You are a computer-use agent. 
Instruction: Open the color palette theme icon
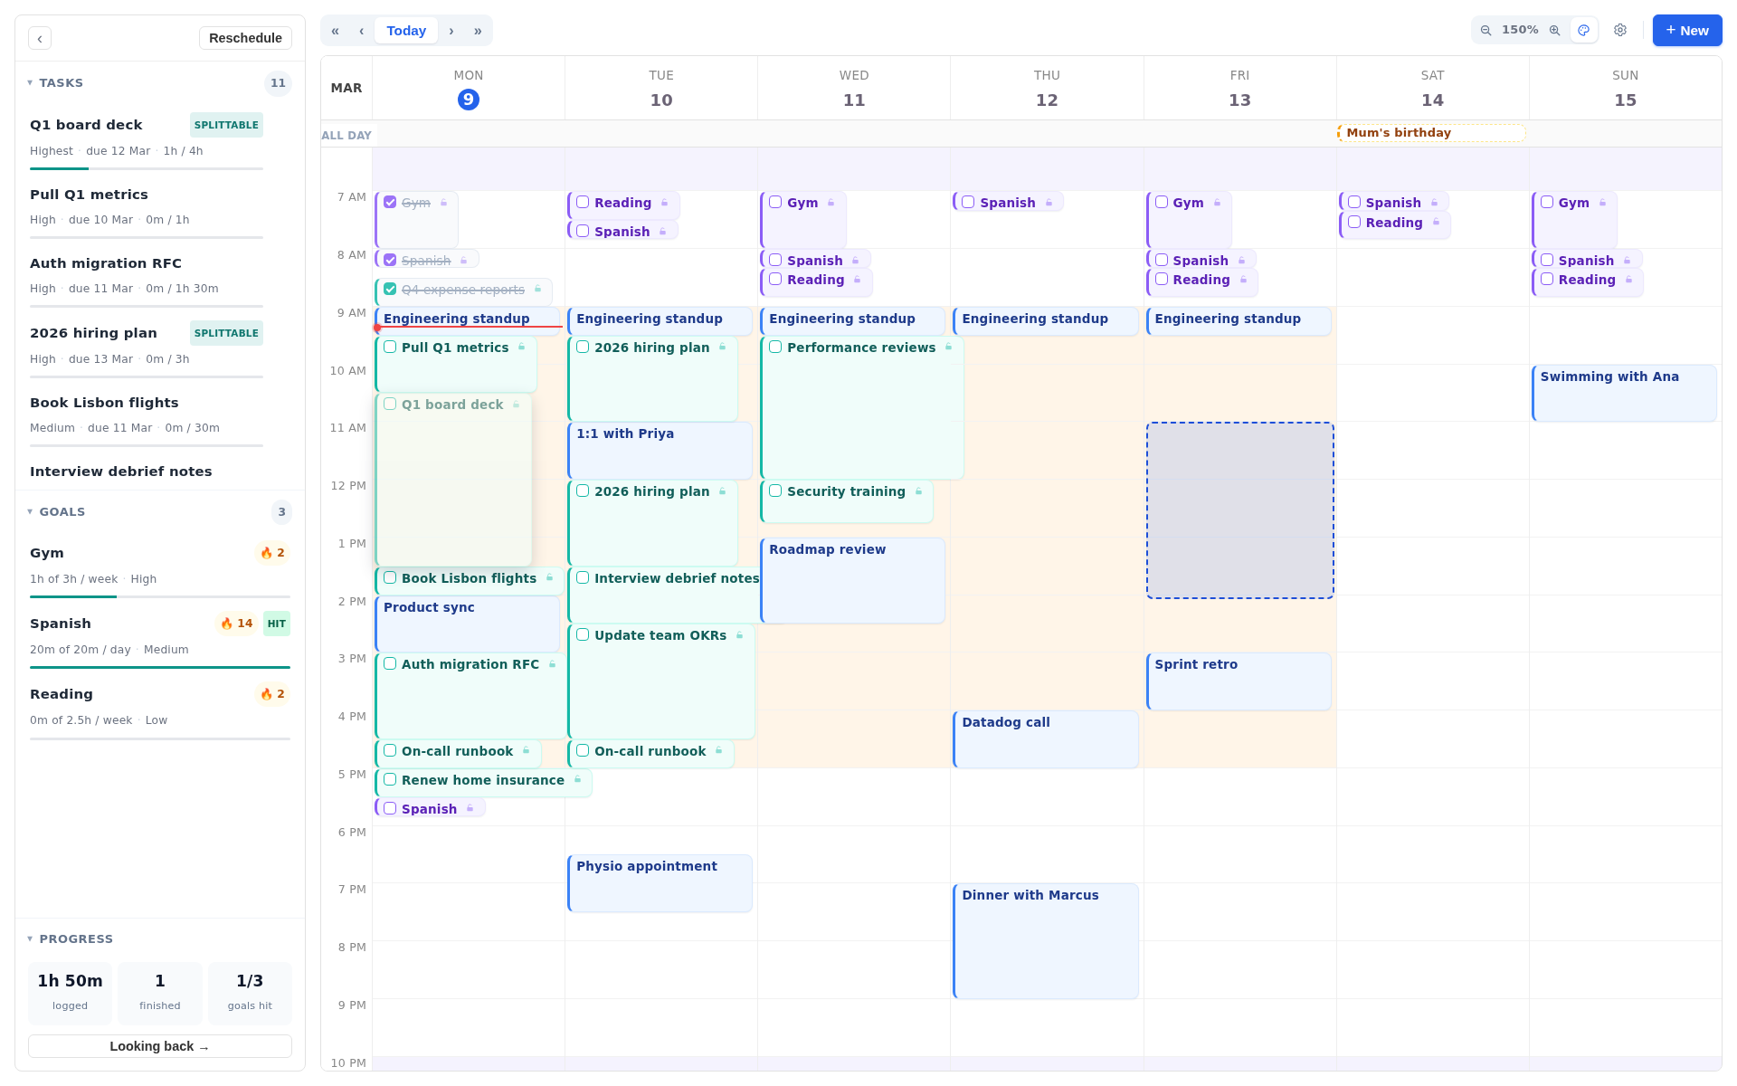coord(1584,31)
